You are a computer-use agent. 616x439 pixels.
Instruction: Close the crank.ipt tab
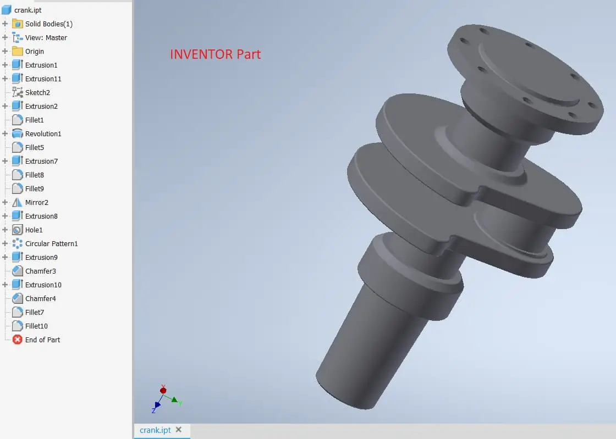point(178,430)
